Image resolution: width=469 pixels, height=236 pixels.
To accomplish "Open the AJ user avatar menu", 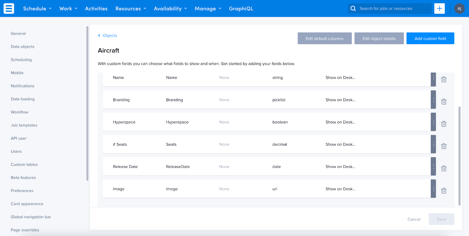I will pos(459,9).
